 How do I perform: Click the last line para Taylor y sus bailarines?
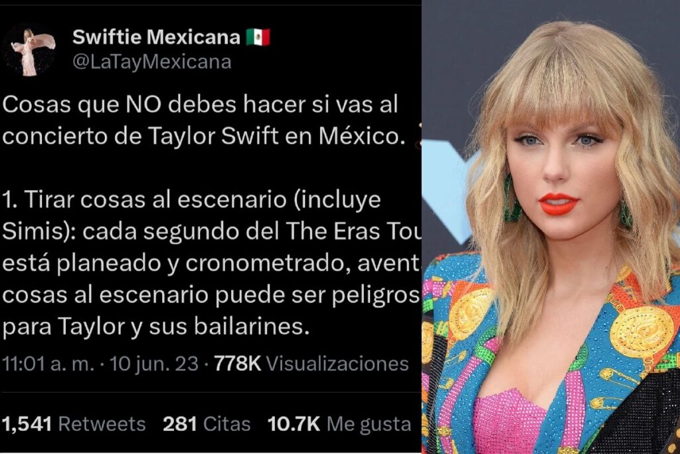(155, 326)
